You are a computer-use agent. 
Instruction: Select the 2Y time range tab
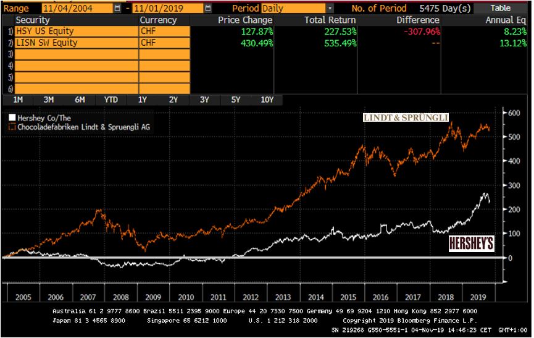[x=173, y=100]
